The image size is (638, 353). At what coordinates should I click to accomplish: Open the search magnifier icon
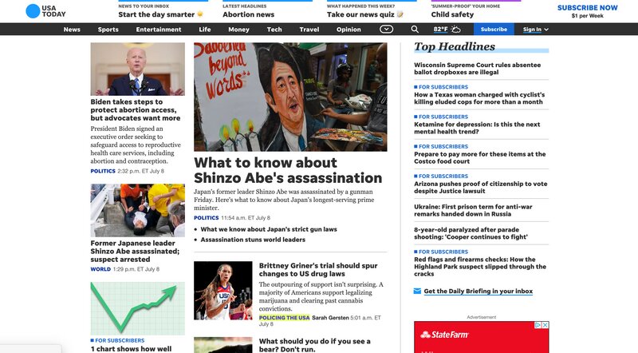(x=415, y=30)
